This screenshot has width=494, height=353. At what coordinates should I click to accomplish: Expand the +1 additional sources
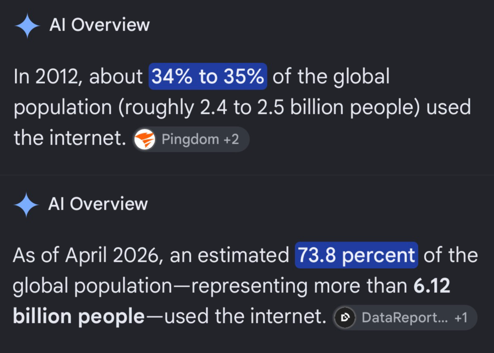461,317
